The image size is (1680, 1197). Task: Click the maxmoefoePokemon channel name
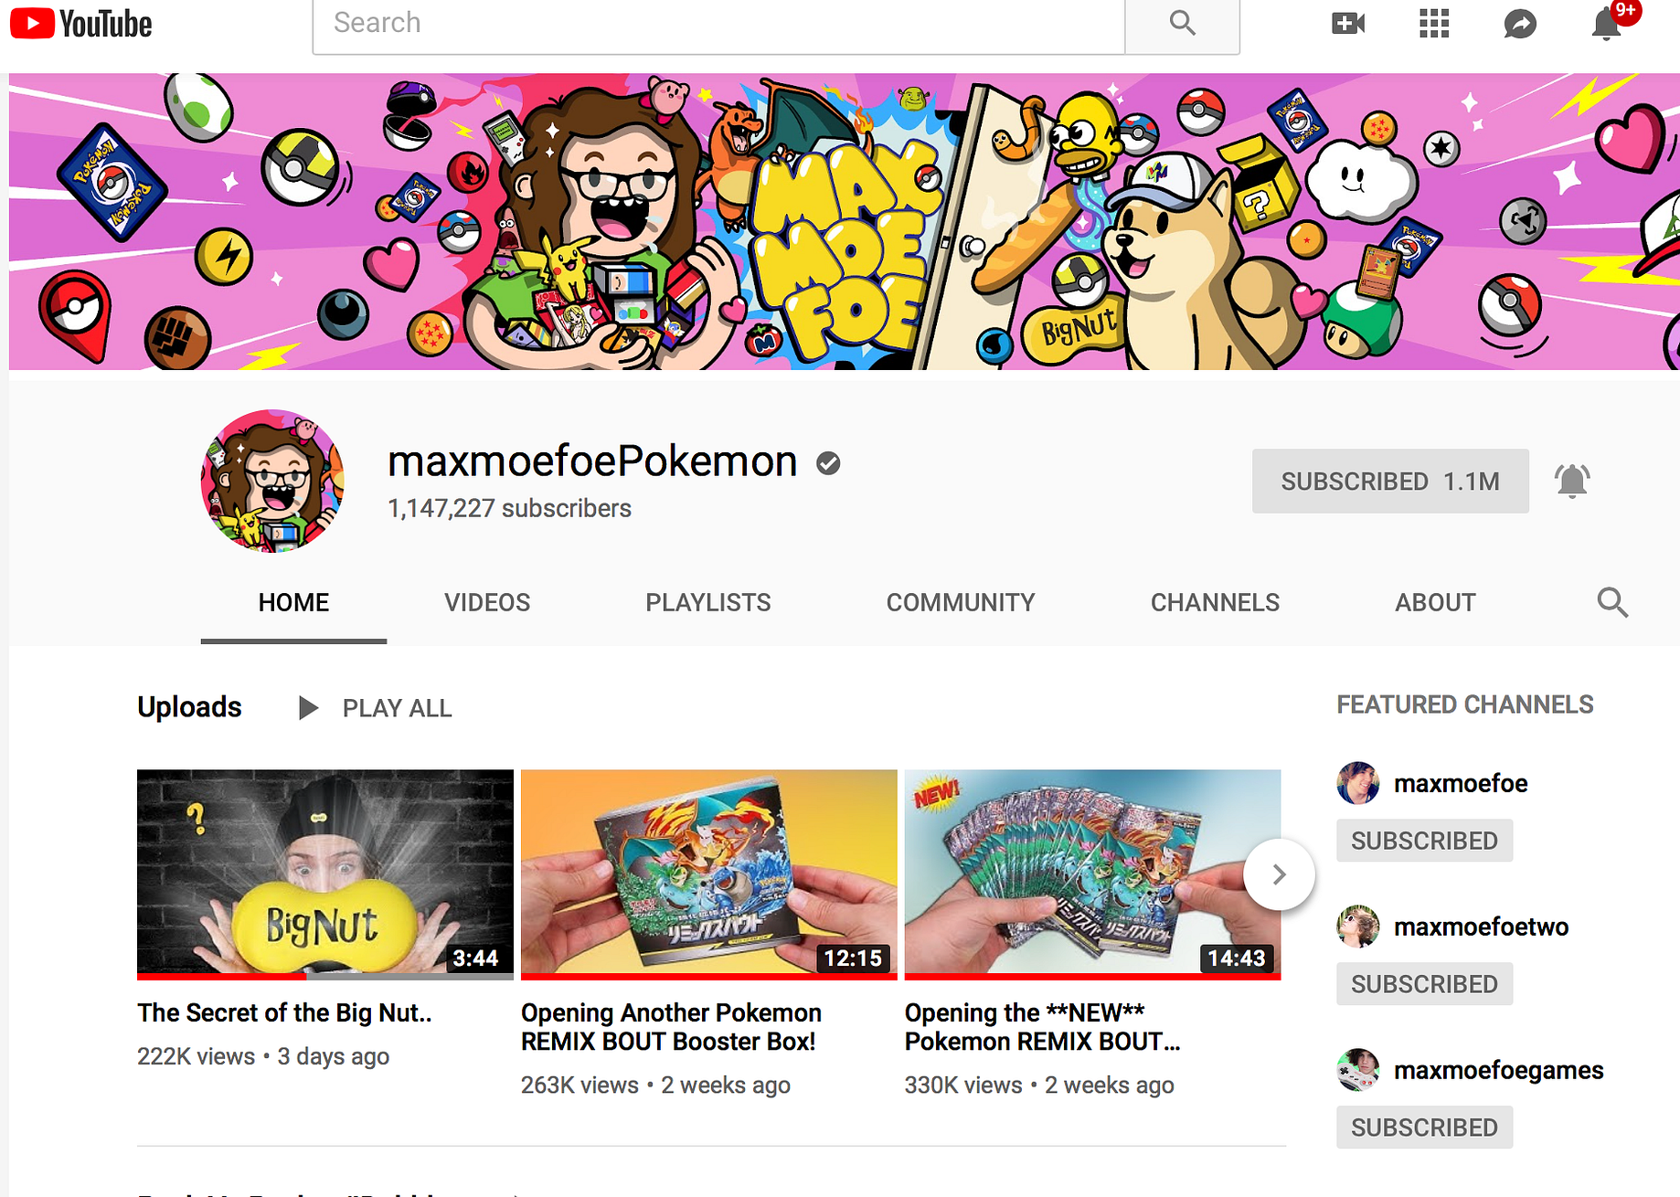pos(592,461)
